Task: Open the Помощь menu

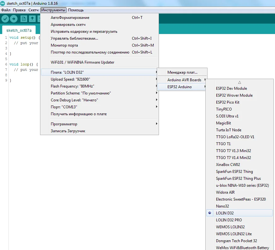Action: 76,10
